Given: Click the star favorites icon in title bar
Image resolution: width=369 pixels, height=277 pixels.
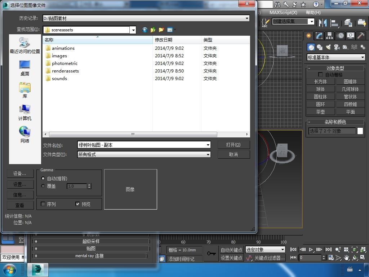Looking at the screenshot, I should (x=303, y=4).
